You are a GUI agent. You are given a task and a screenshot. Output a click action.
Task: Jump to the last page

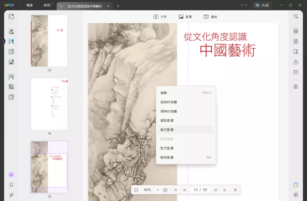225,190
